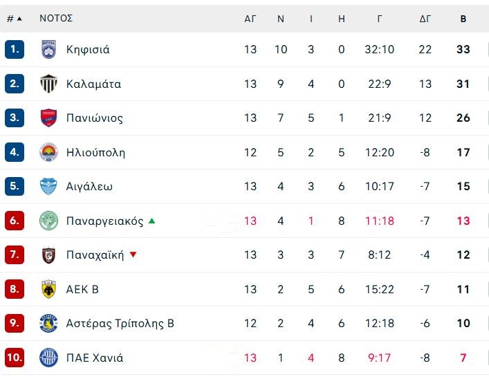Open the Καλαμάτα team link
This screenshot has height=379, width=489.
click(93, 84)
